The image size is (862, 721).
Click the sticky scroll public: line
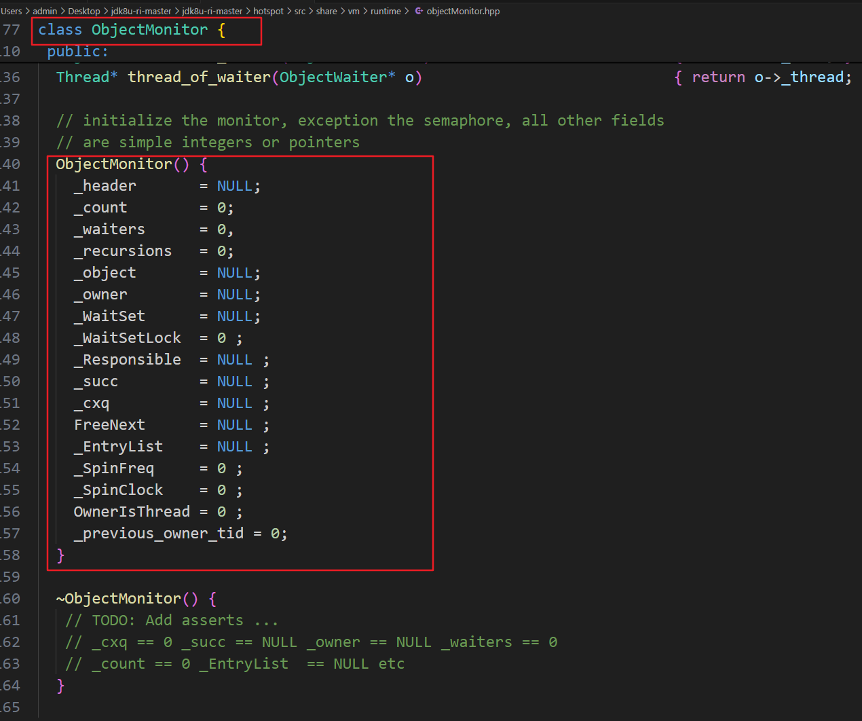click(77, 52)
